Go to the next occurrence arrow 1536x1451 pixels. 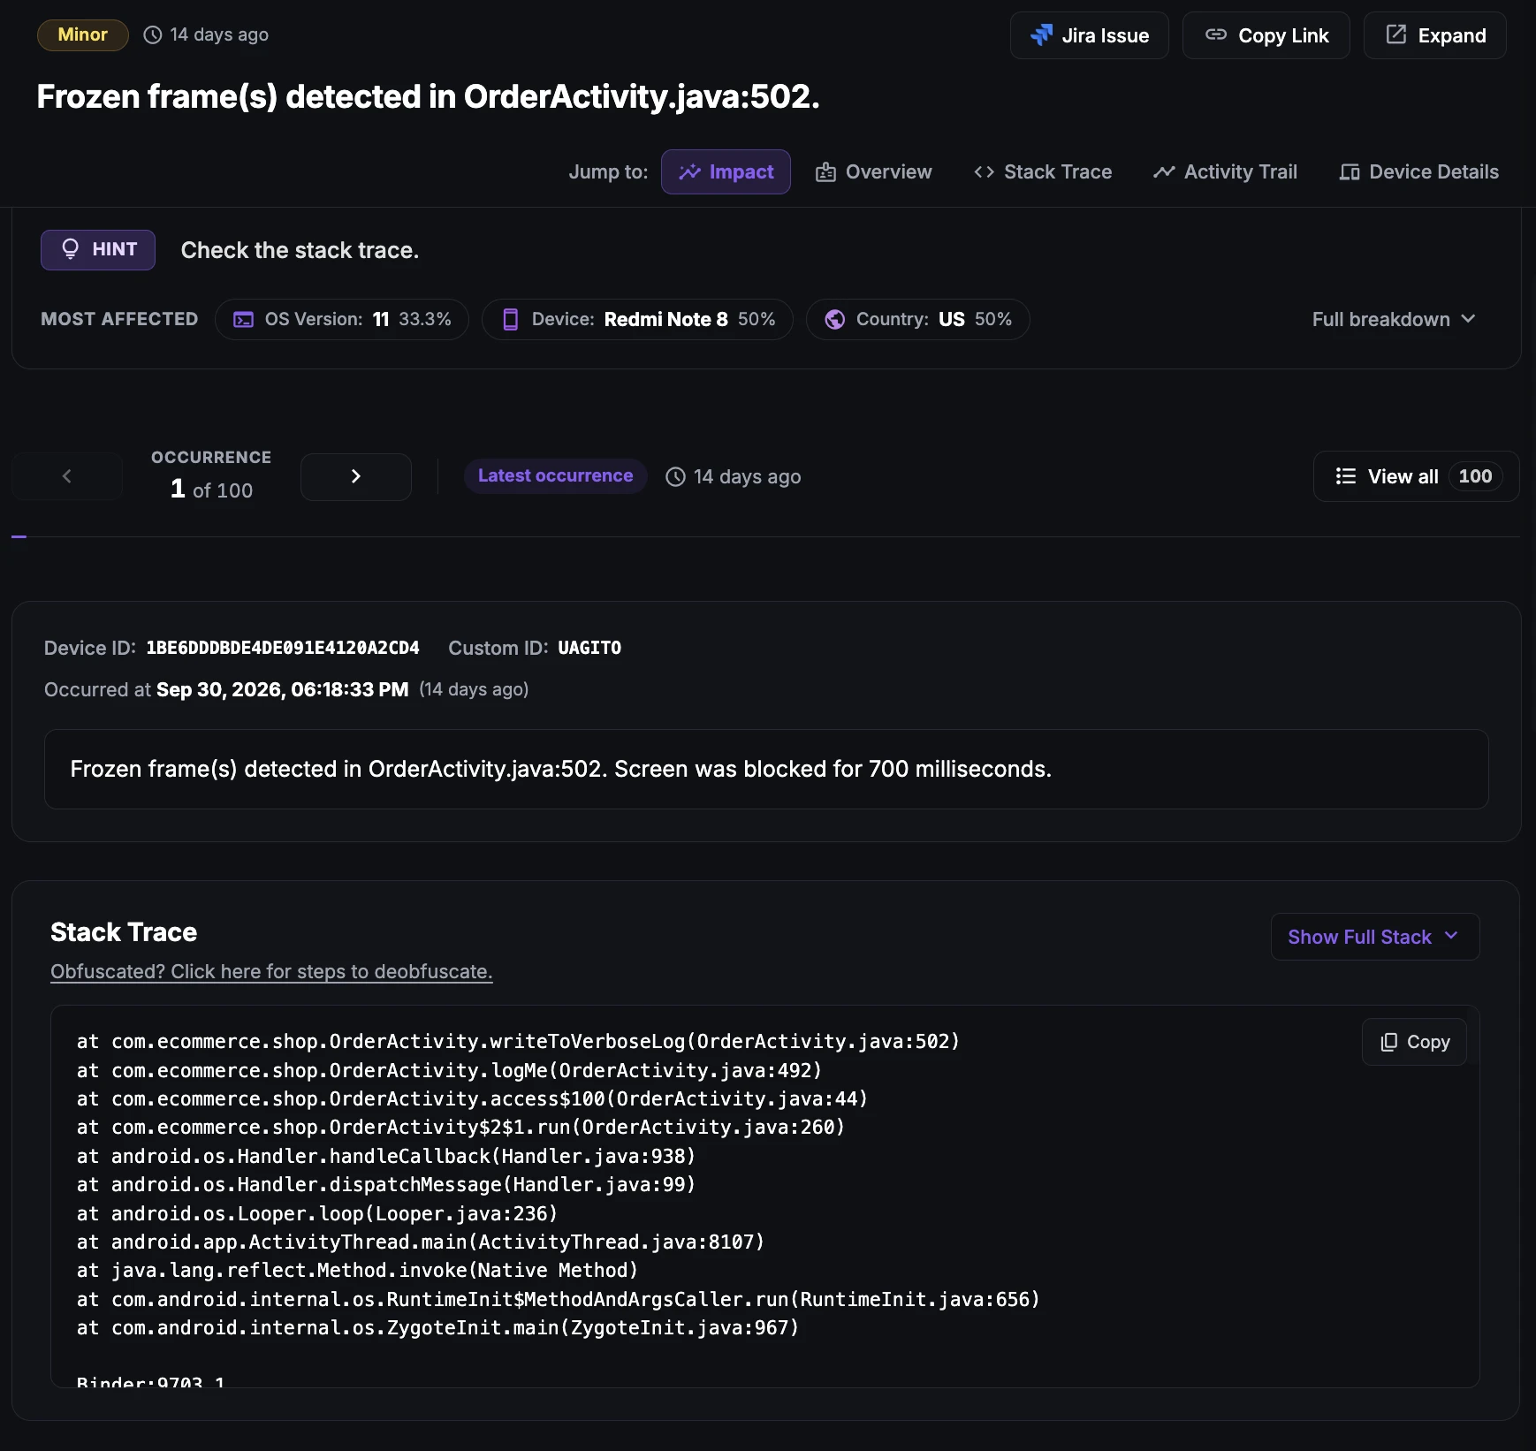356,476
